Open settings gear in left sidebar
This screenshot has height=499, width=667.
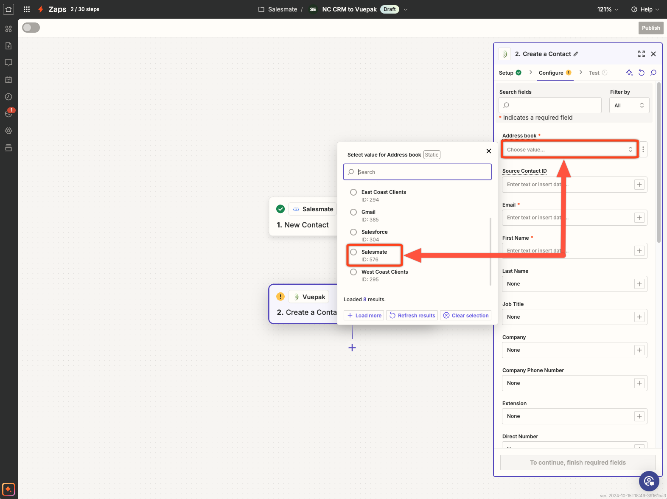8,131
